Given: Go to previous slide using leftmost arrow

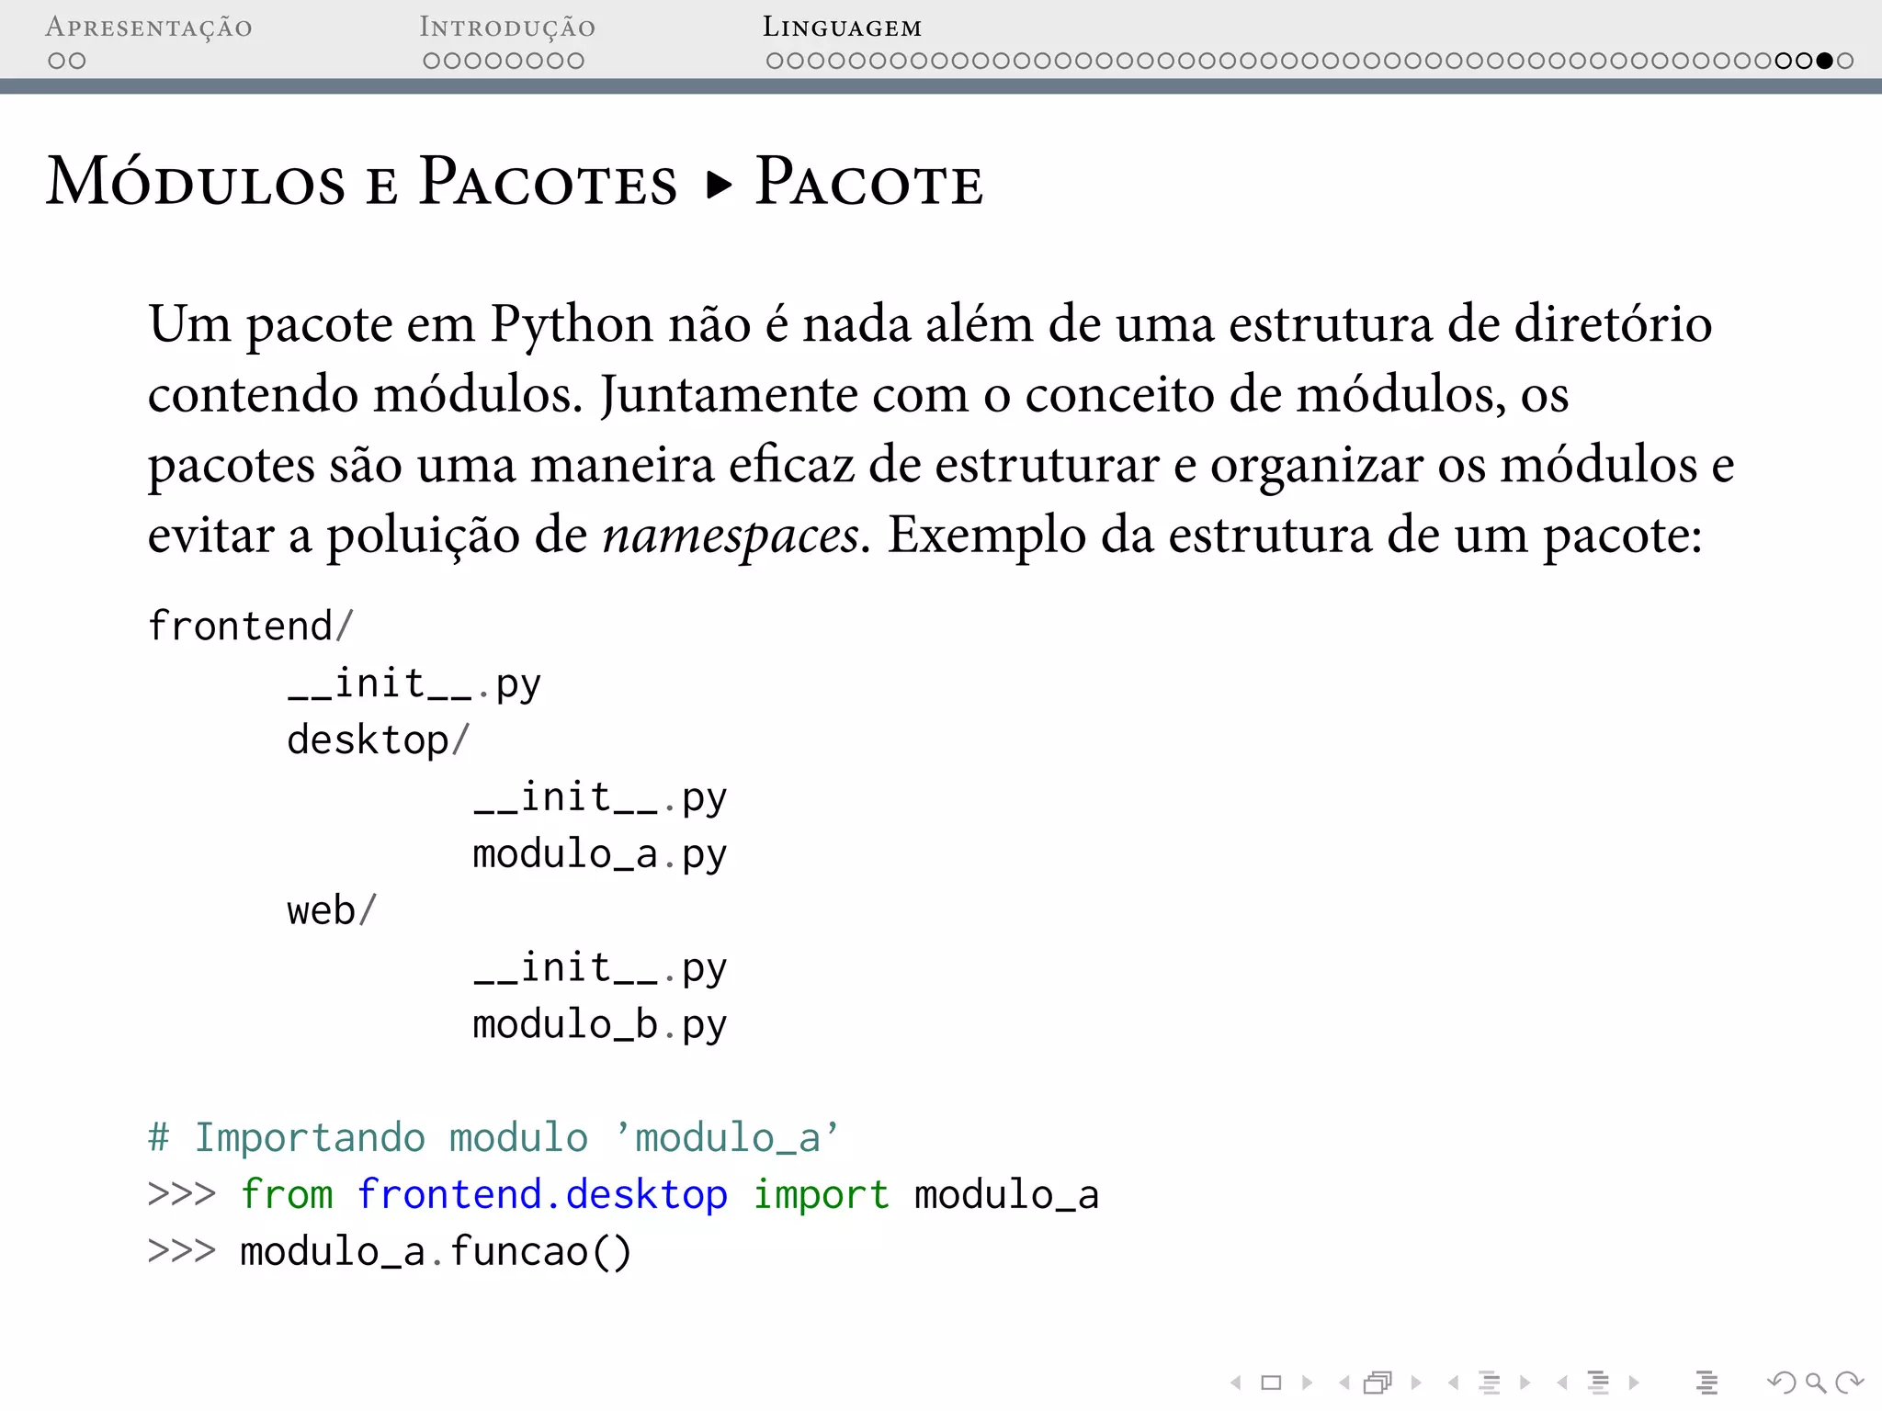Looking at the screenshot, I should (1236, 1382).
